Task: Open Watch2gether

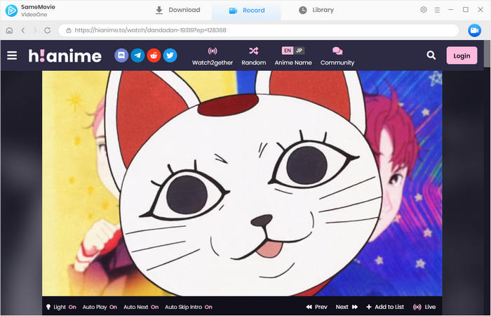Action: [213, 56]
